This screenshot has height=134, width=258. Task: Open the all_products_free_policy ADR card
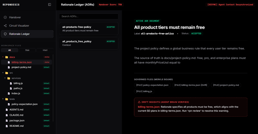click(89, 43)
